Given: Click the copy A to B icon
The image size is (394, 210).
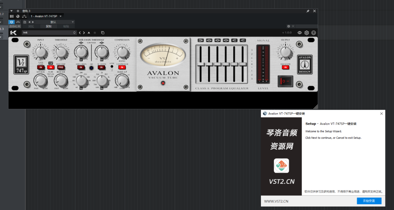Looking at the screenshot, I should point(102,33).
